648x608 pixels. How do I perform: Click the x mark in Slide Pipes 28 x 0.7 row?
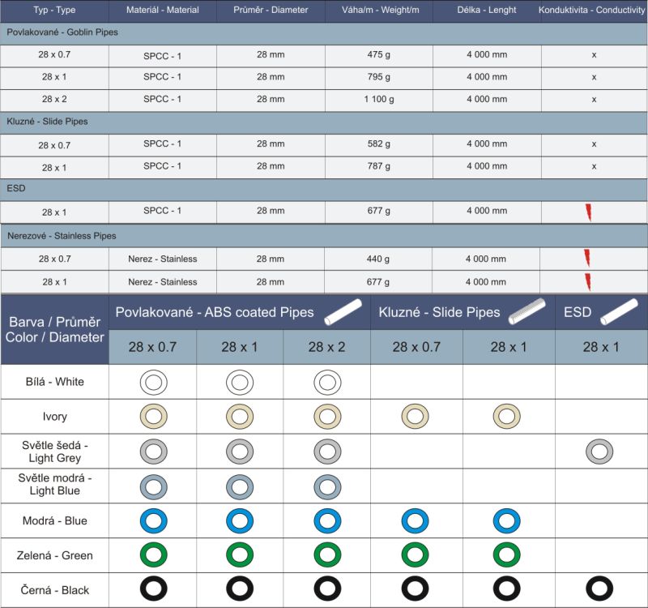(x=594, y=143)
